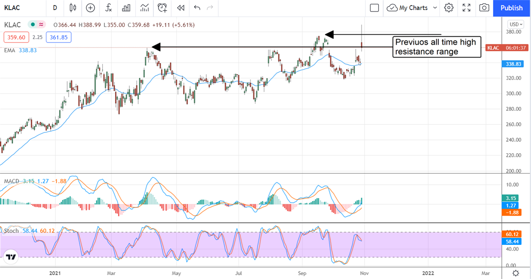The image size is (531, 279).
Task: Open the fx indicators menu
Action: (x=108, y=8)
